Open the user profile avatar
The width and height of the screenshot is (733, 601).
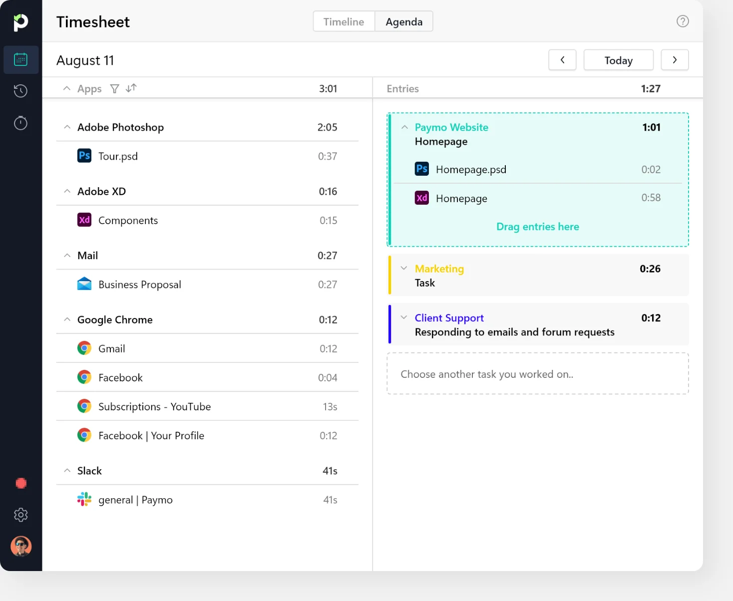click(x=21, y=547)
